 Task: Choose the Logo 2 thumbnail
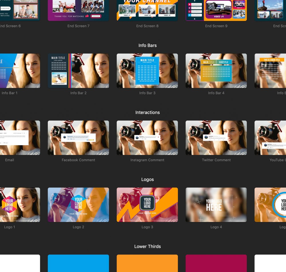pyautogui.click(x=78, y=205)
